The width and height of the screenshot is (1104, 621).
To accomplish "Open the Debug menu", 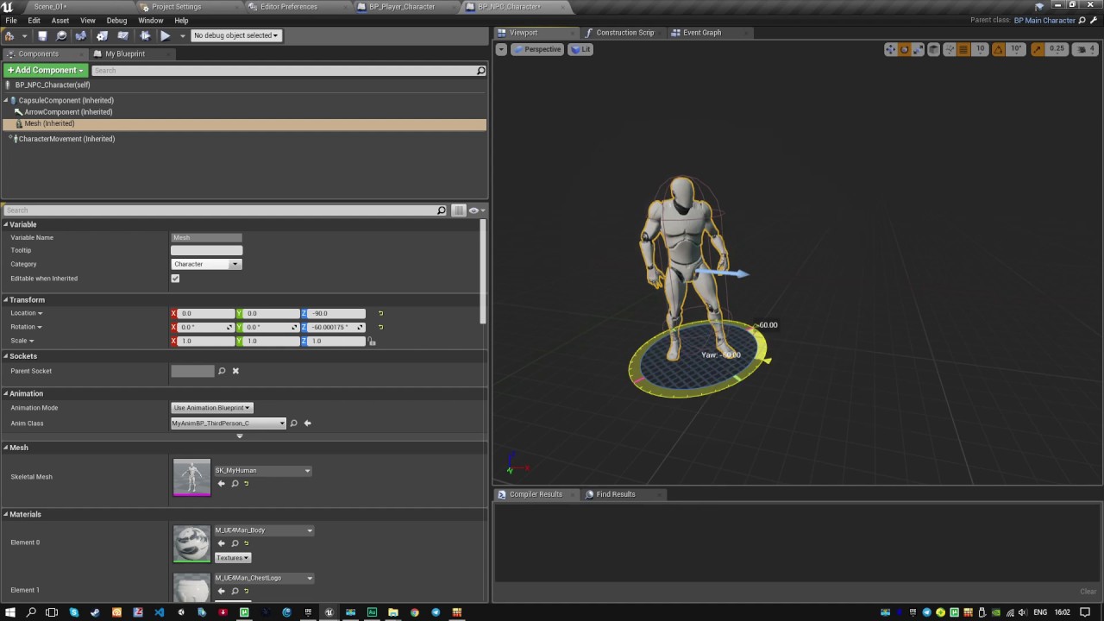I will (116, 21).
